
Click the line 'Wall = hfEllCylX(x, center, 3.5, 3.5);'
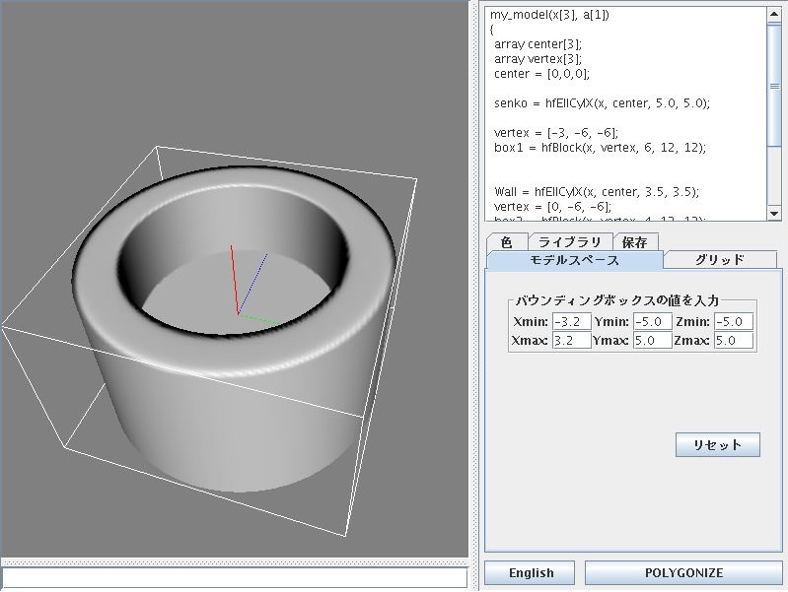point(597,192)
